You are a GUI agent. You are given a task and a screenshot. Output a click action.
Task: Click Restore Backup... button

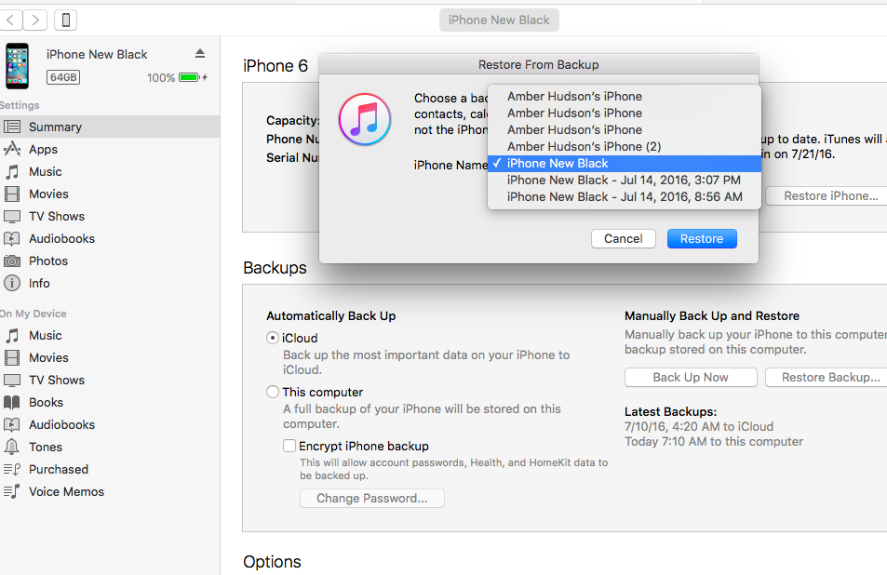point(827,378)
